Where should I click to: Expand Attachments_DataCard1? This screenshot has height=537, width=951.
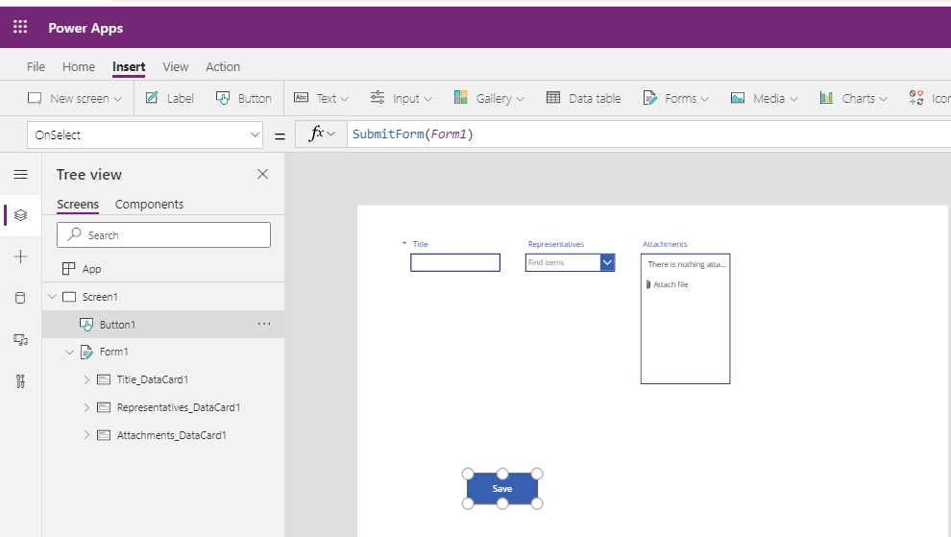click(x=86, y=435)
